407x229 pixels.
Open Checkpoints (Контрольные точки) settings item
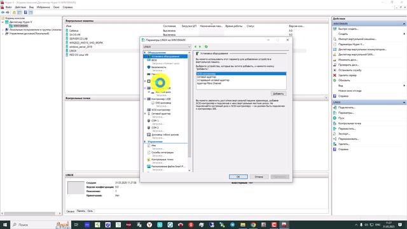click(162, 160)
